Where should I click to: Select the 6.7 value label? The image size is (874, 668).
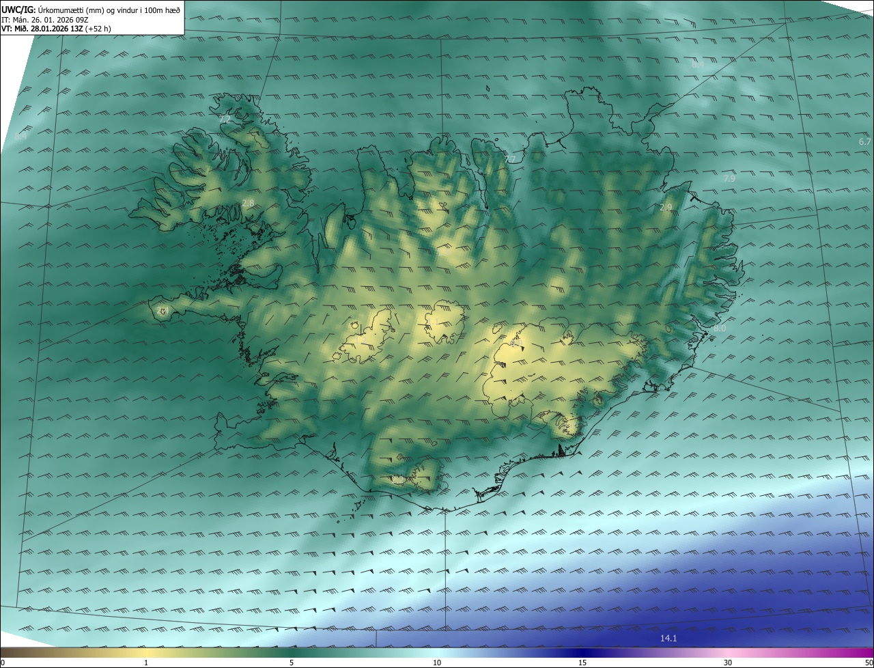(x=865, y=141)
